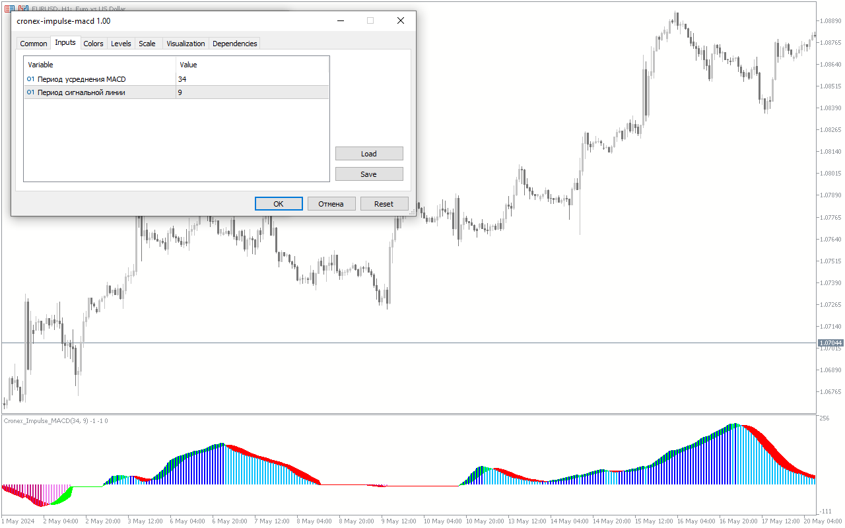Click the Variable column header
845x528 pixels.
click(x=100, y=65)
